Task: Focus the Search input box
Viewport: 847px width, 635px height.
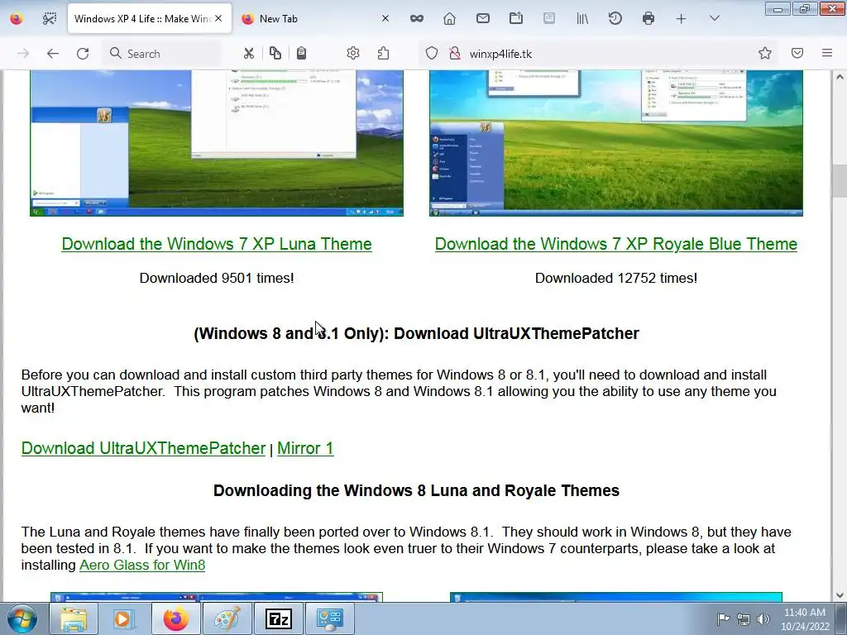Action: (x=161, y=54)
